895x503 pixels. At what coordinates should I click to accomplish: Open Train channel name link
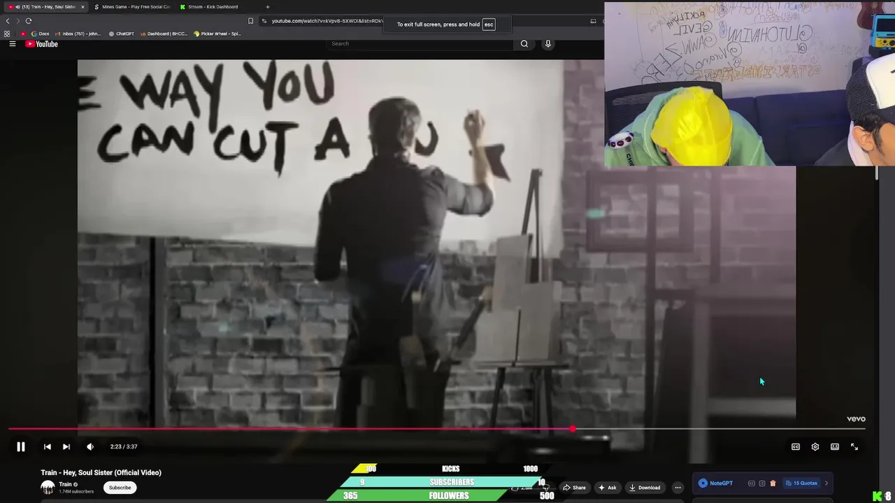click(65, 484)
